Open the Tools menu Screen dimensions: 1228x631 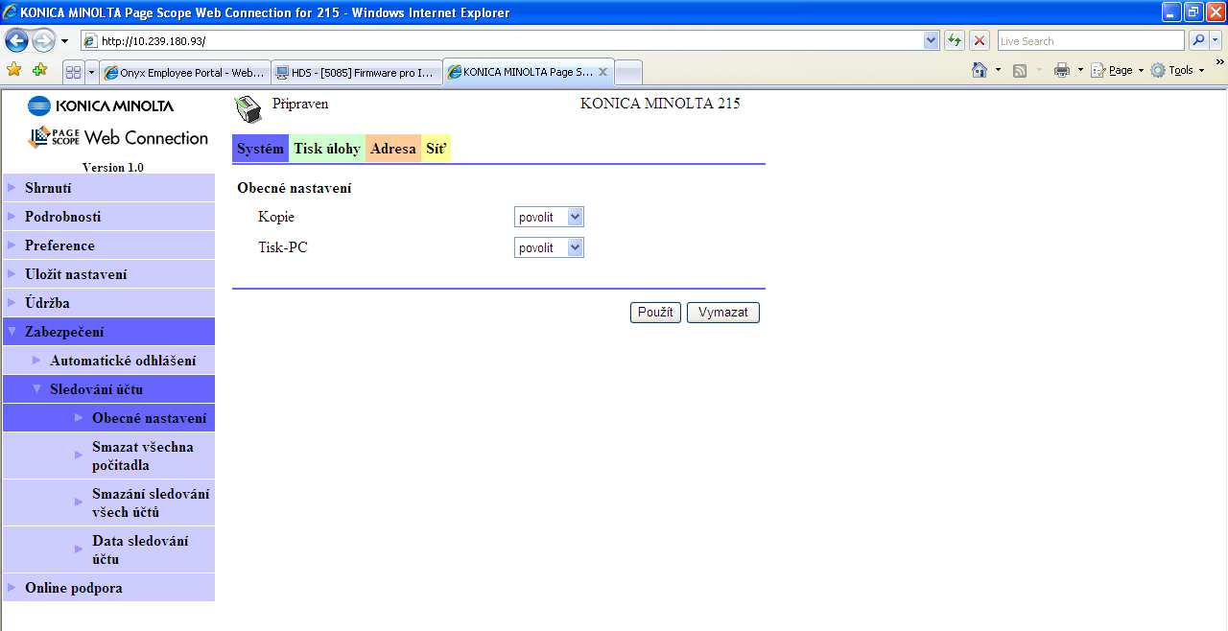[x=1177, y=70]
